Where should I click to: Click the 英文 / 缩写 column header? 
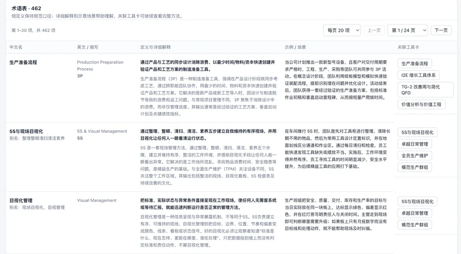(88, 47)
